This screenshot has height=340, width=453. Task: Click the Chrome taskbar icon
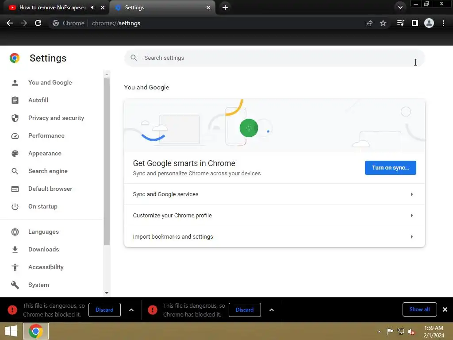(x=36, y=331)
